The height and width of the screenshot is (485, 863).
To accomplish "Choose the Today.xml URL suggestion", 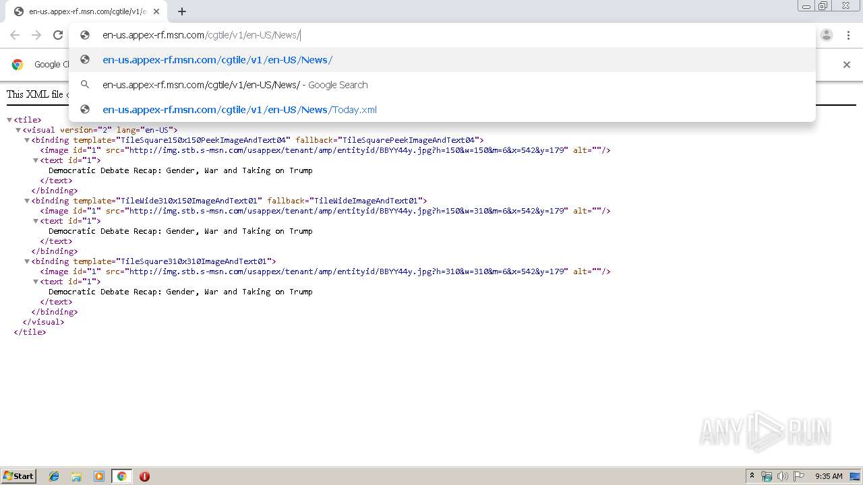I will pyautogui.click(x=442, y=110).
